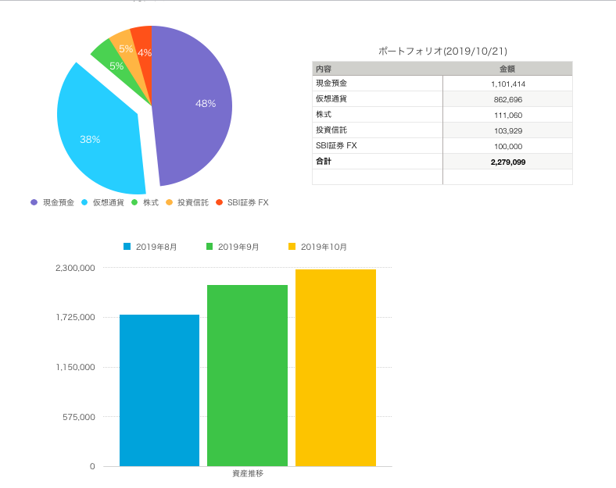The image size is (616, 488).
Task: Click the 仮想通貨 table cell
Action: 378,99
